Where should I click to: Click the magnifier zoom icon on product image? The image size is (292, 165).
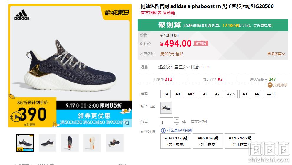(x=127, y=123)
